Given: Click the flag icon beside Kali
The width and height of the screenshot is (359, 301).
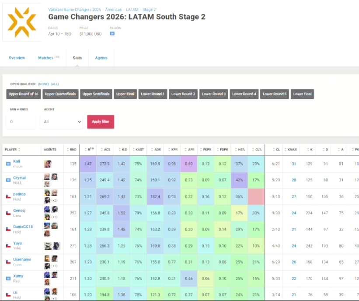Looking at the screenshot, I should click(8, 164).
